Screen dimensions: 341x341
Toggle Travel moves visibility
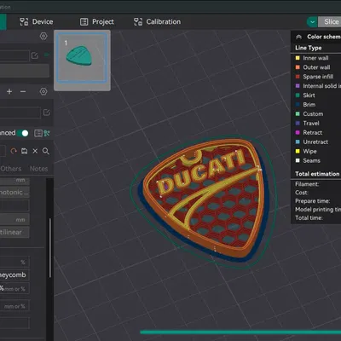coord(311,124)
